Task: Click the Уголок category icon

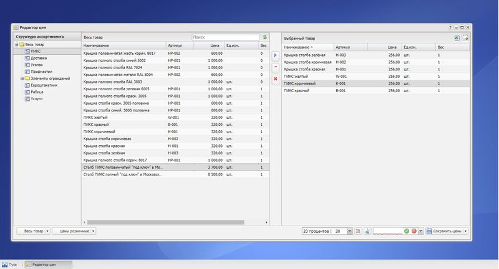Action: 27,65
